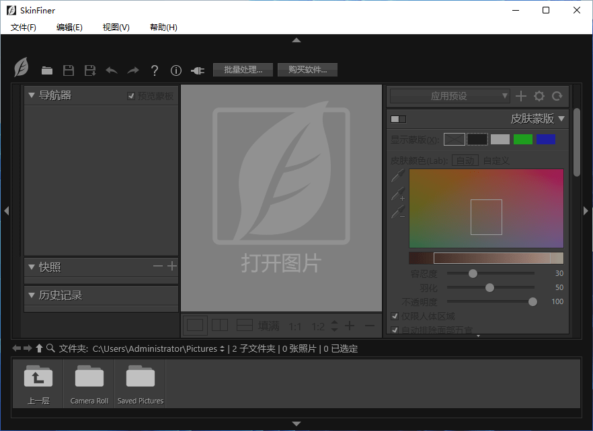Select the green mask display swatch

click(x=523, y=140)
